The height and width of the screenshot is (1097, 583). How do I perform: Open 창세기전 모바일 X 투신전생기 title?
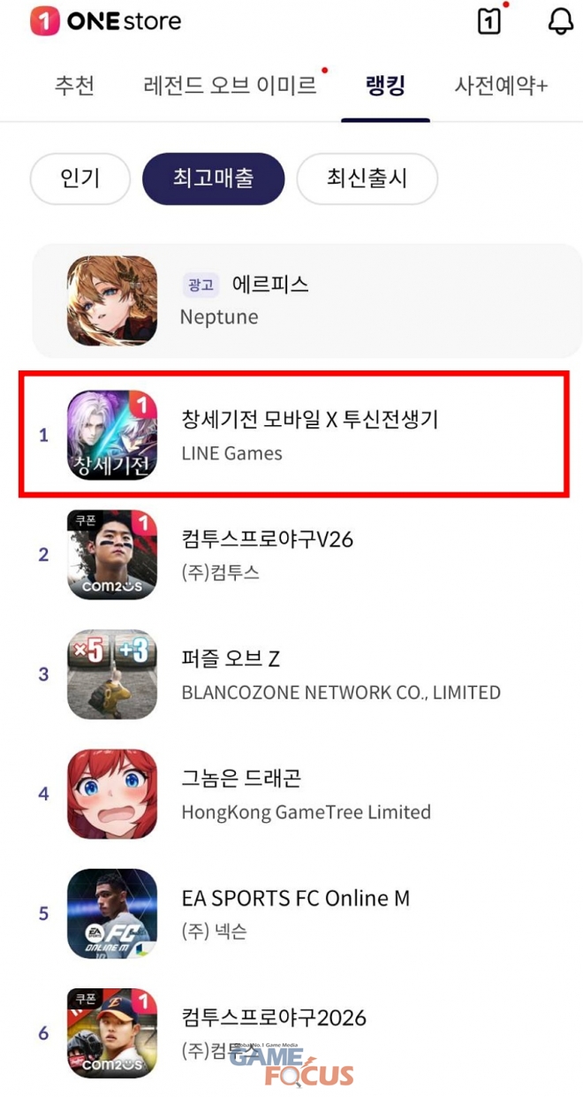point(310,419)
